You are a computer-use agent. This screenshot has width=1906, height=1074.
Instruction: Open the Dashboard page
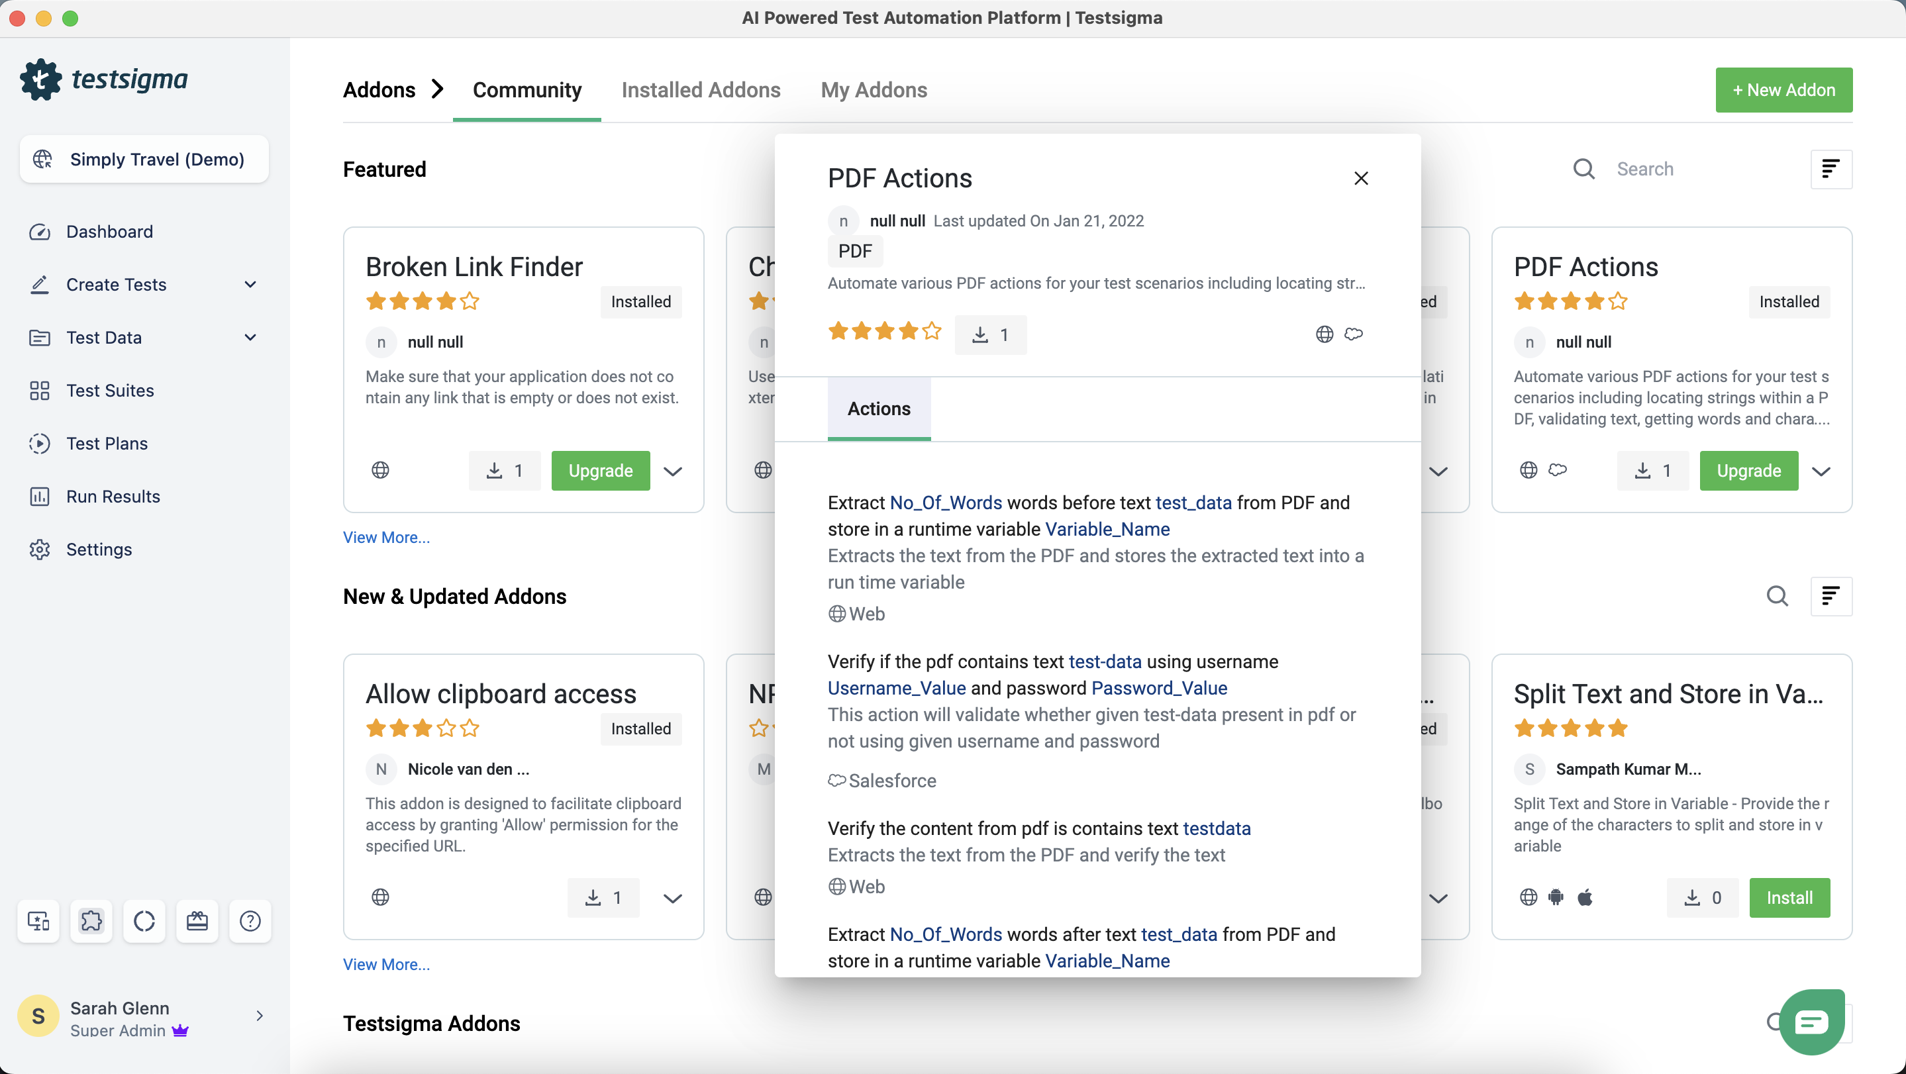pyautogui.click(x=109, y=232)
